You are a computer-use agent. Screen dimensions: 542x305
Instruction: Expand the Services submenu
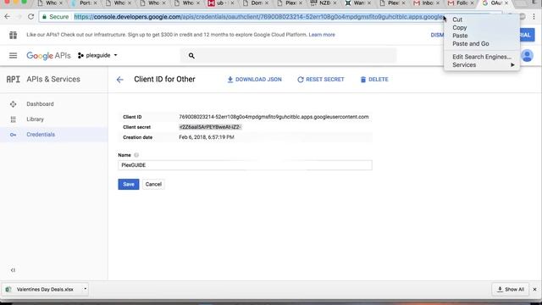tap(482, 65)
